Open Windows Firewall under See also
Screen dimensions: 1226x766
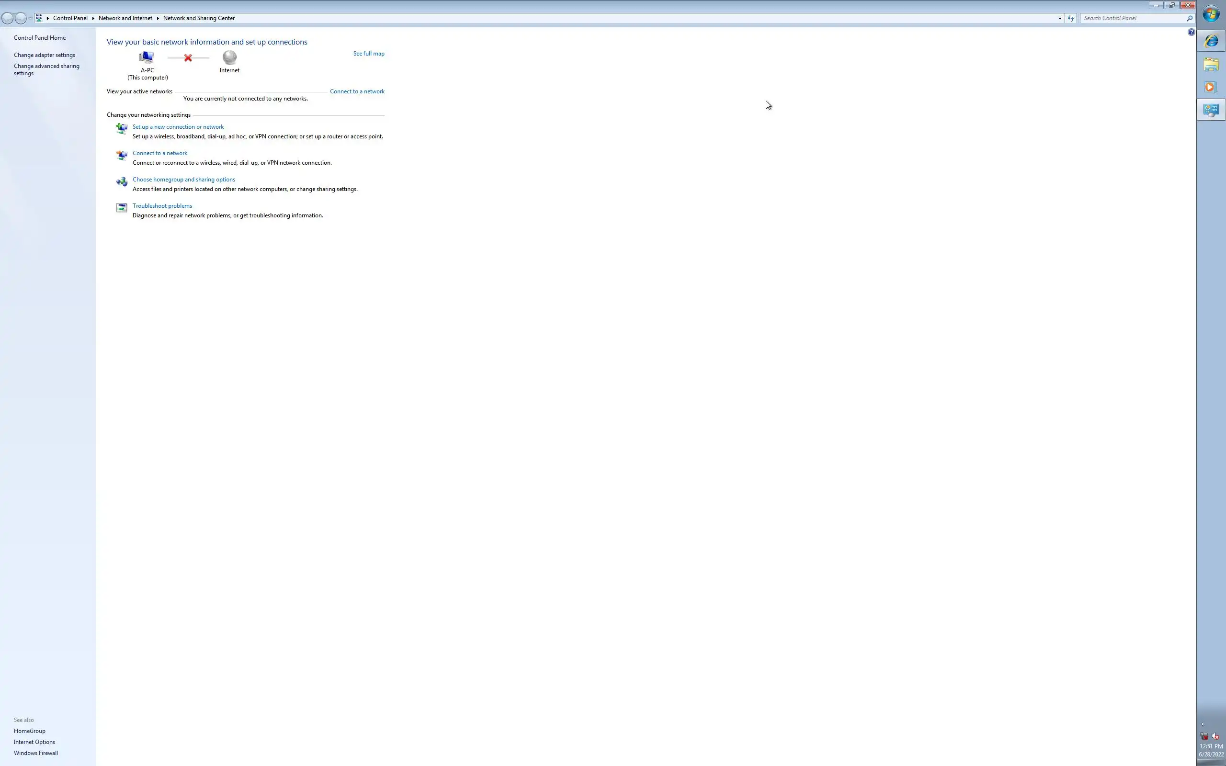pyautogui.click(x=35, y=753)
